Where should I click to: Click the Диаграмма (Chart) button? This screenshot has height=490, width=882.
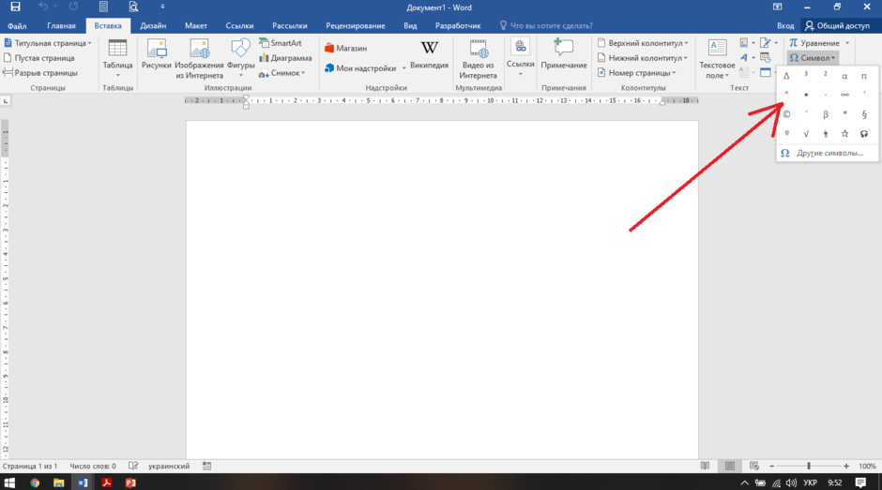tap(285, 58)
